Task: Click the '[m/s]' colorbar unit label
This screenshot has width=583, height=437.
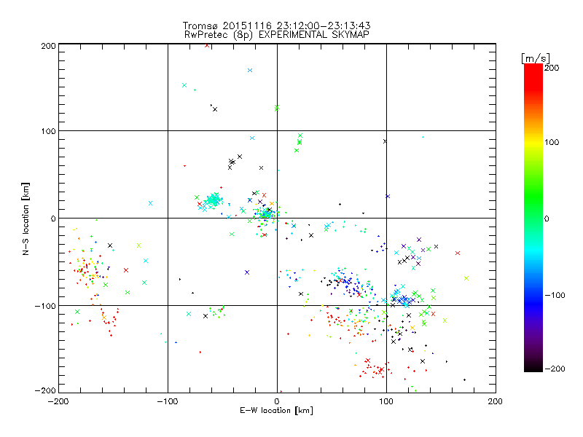Action: click(x=535, y=58)
